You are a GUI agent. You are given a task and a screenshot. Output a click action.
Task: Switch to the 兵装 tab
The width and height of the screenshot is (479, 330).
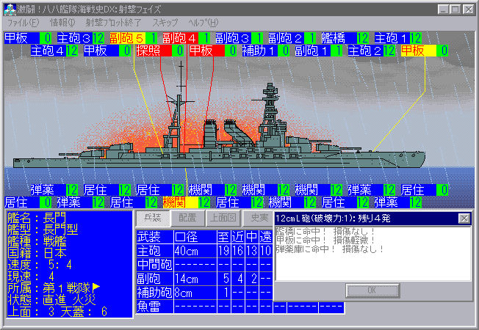coord(153,218)
